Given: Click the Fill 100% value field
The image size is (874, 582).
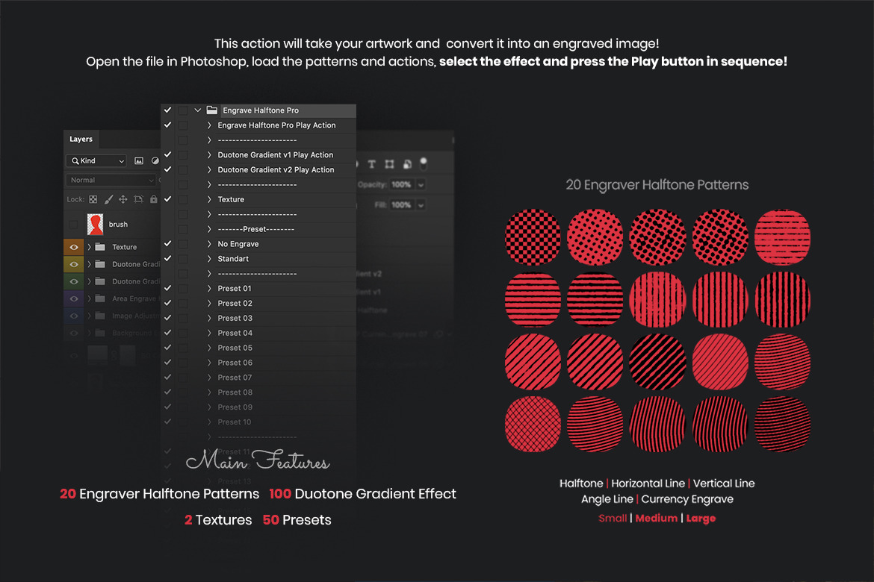Looking at the screenshot, I should coord(401,205).
